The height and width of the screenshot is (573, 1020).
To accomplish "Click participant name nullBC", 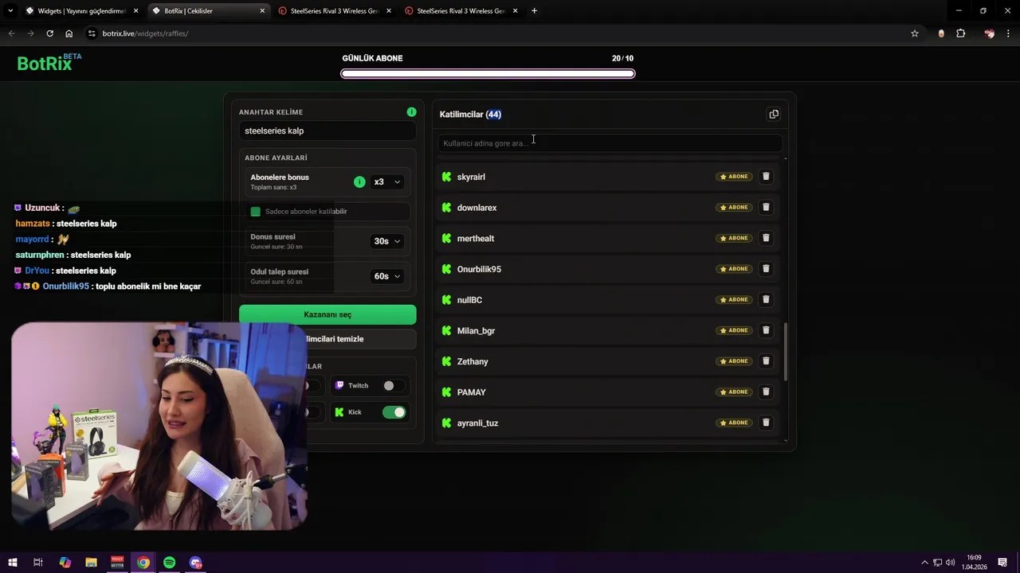I will click(x=469, y=300).
